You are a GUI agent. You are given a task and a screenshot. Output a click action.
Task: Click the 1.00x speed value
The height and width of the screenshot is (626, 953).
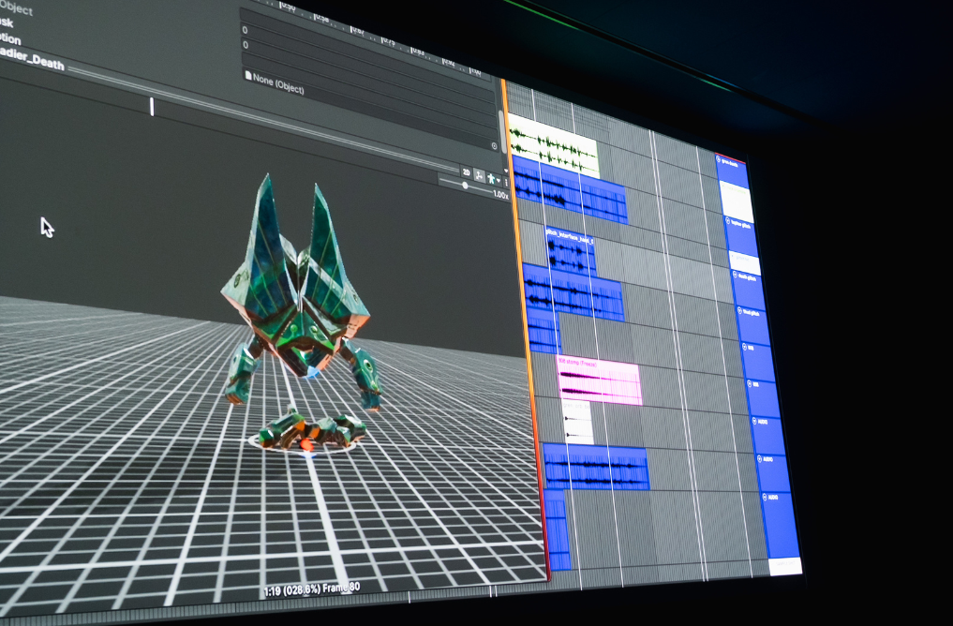point(500,195)
